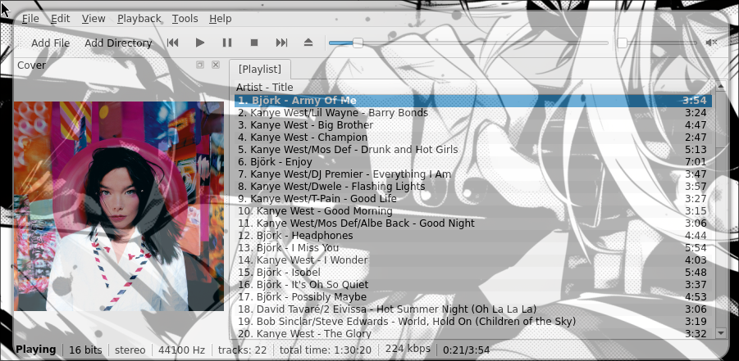Click the total time: 1:30:20 entry
The image size is (739, 361).
(x=325, y=350)
